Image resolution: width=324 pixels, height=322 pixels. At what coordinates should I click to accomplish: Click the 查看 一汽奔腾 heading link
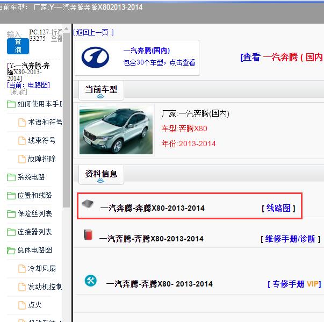282,57
